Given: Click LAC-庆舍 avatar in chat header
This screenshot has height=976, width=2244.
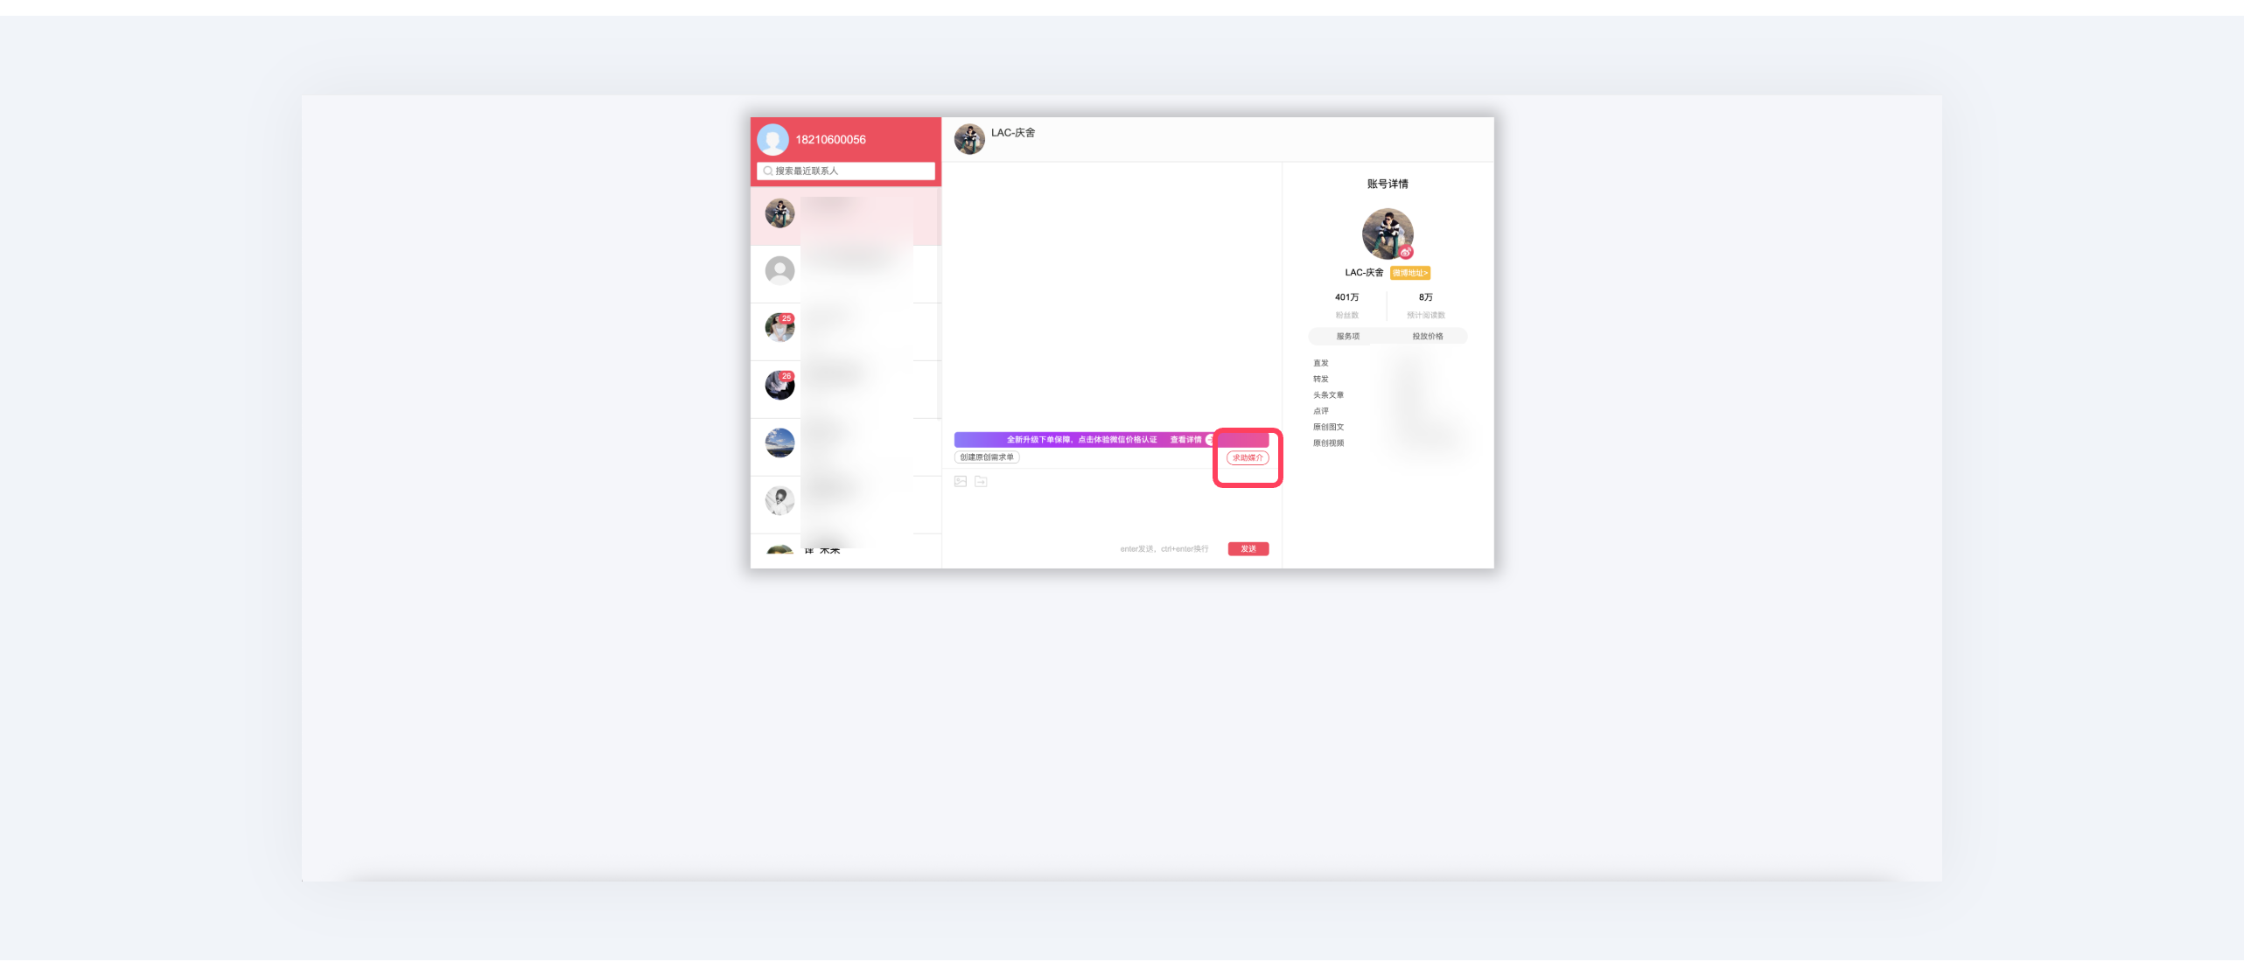Looking at the screenshot, I should pos(969,139).
